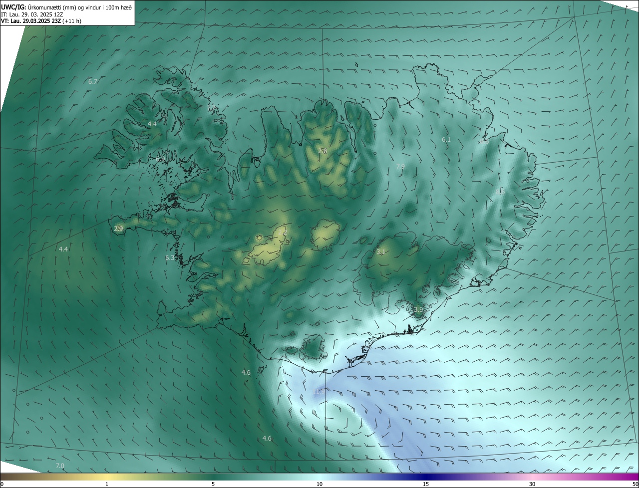The image size is (639, 488).
Task: Pick the 7.0 value label on the map
Action: 60,466
